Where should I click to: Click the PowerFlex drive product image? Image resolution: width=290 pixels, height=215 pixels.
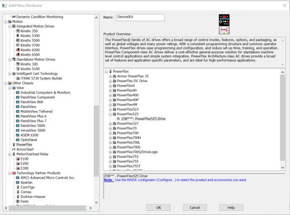point(224,24)
